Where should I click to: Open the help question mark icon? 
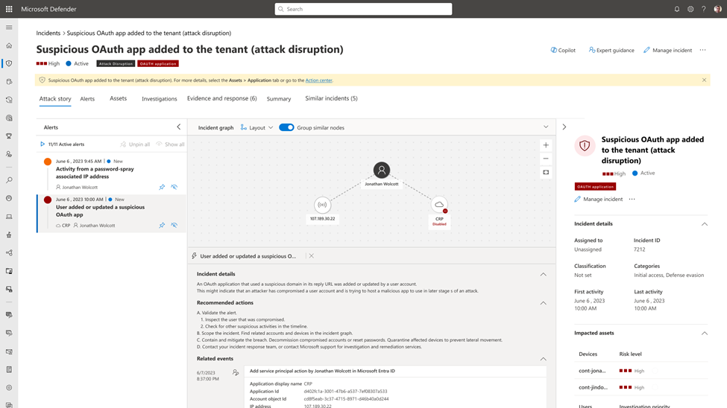click(x=703, y=9)
